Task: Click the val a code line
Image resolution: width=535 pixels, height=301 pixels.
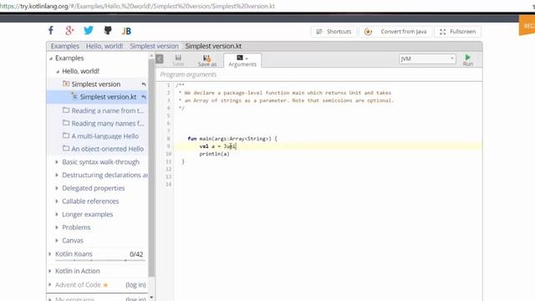Action: [217, 146]
